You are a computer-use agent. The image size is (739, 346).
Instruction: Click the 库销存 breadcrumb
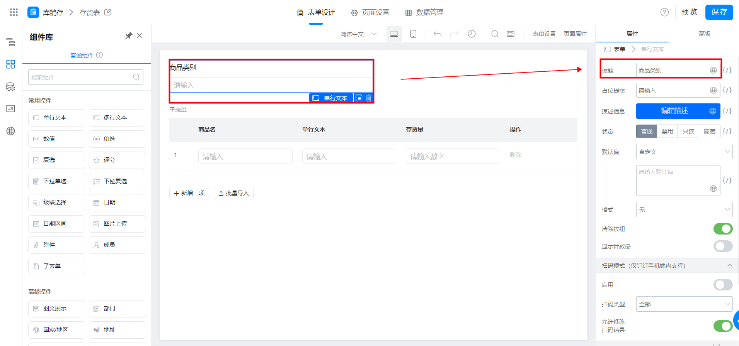53,12
